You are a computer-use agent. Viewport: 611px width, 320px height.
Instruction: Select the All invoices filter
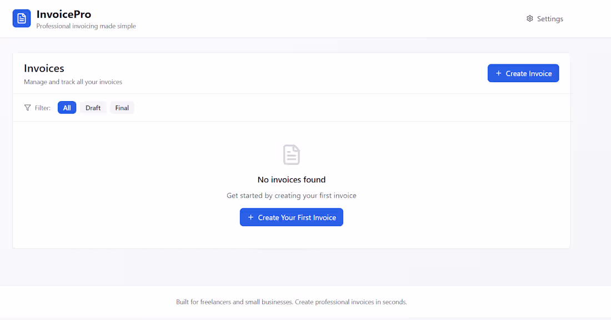click(67, 108)
